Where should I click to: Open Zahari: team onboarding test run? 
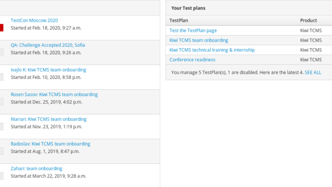click(x=36, y=168)
